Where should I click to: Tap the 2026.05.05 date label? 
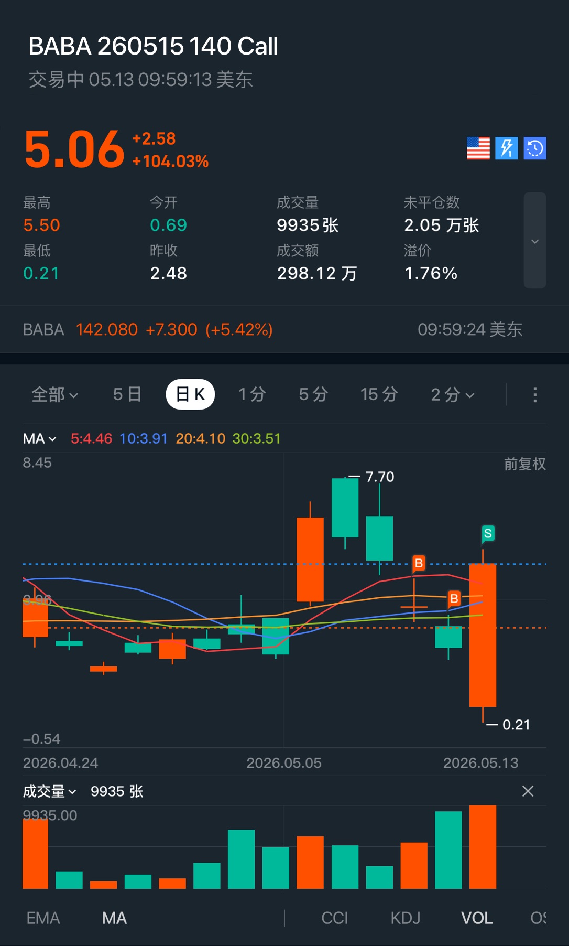(284, 763)
